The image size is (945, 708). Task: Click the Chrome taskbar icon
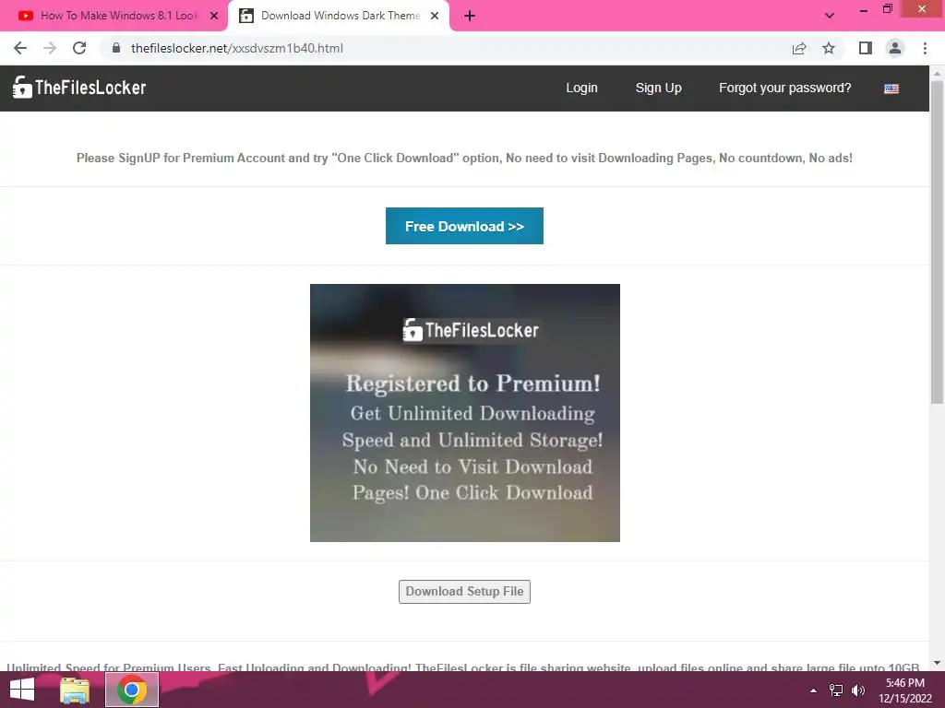132,690
